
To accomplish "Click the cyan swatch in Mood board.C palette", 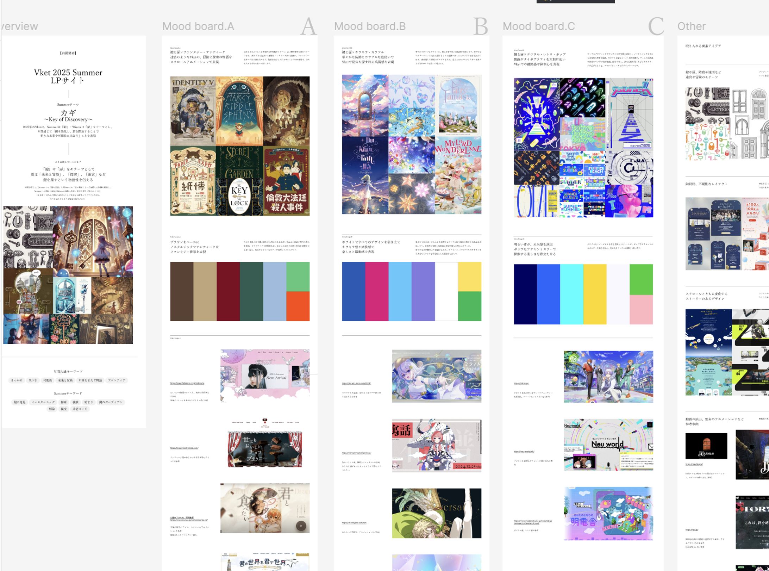I will pyautogui.click(x=572, y=294).
